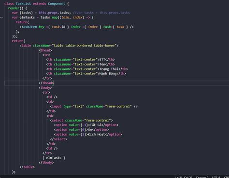
Task: Click the option text 'Kích Hoạt'
Action: point(97,135)
